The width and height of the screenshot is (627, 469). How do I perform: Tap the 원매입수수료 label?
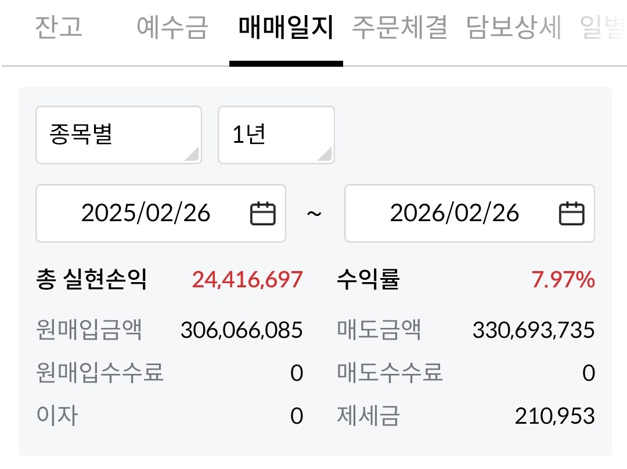coord(100,372)
